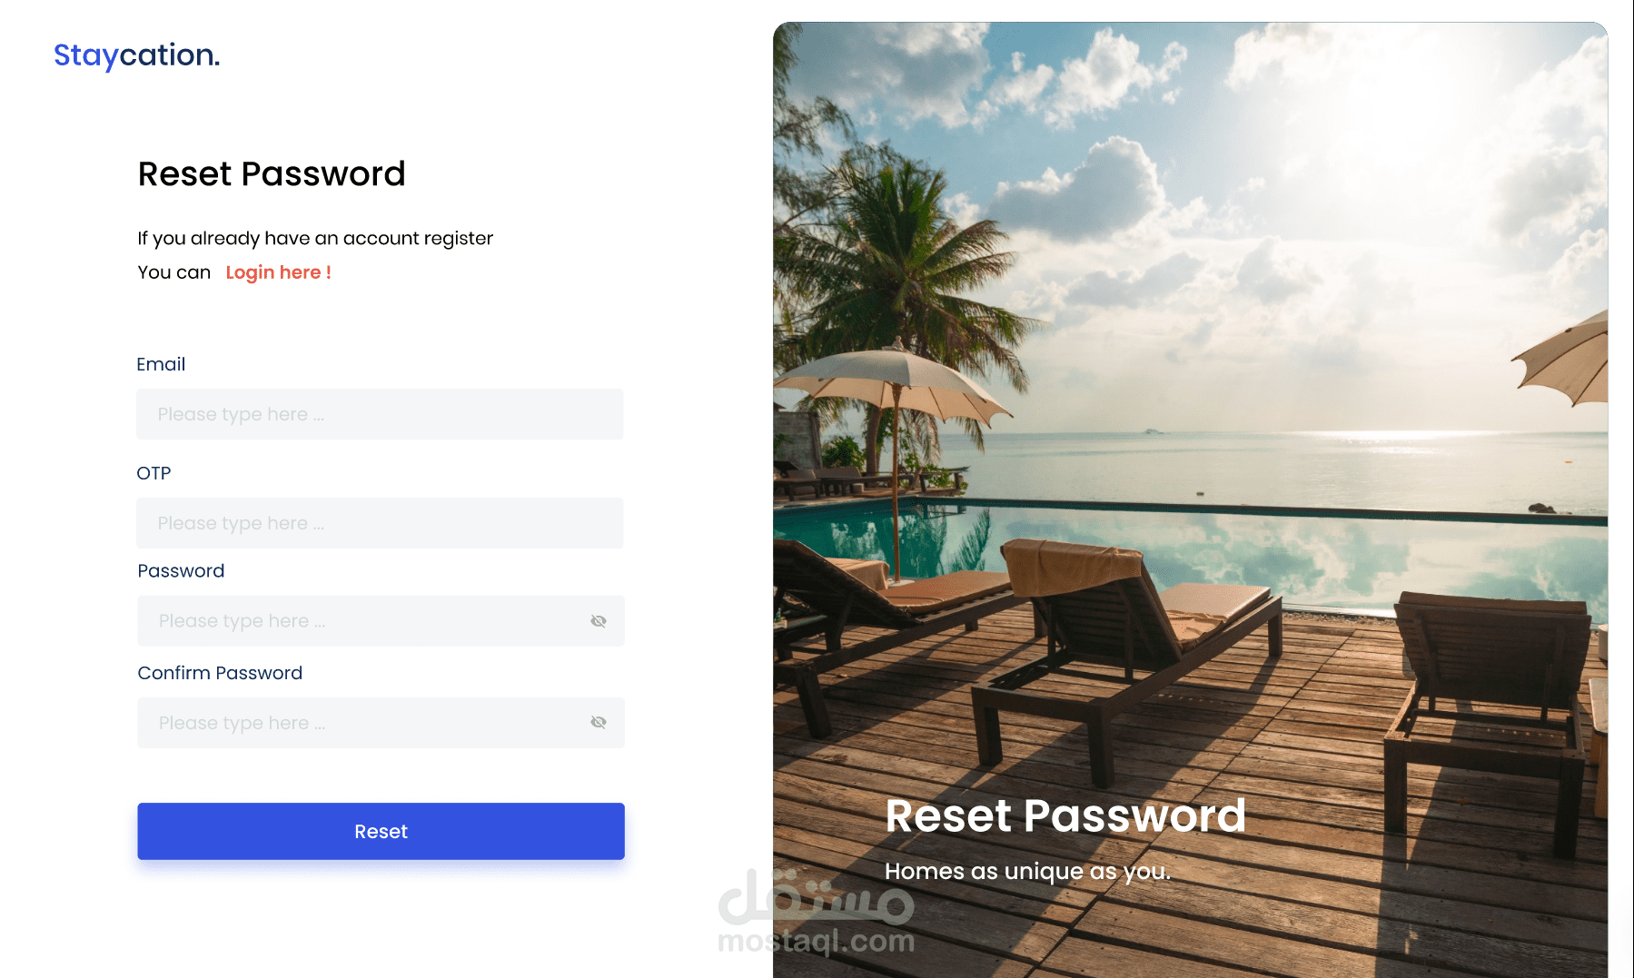Click the Reset Password page heading
Image resolution: width=1634 pixels, height=978 pixels.
272,173
